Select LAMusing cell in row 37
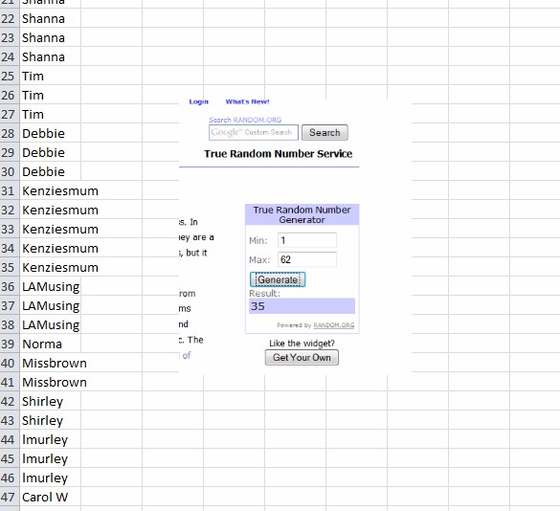 point(51,306)
